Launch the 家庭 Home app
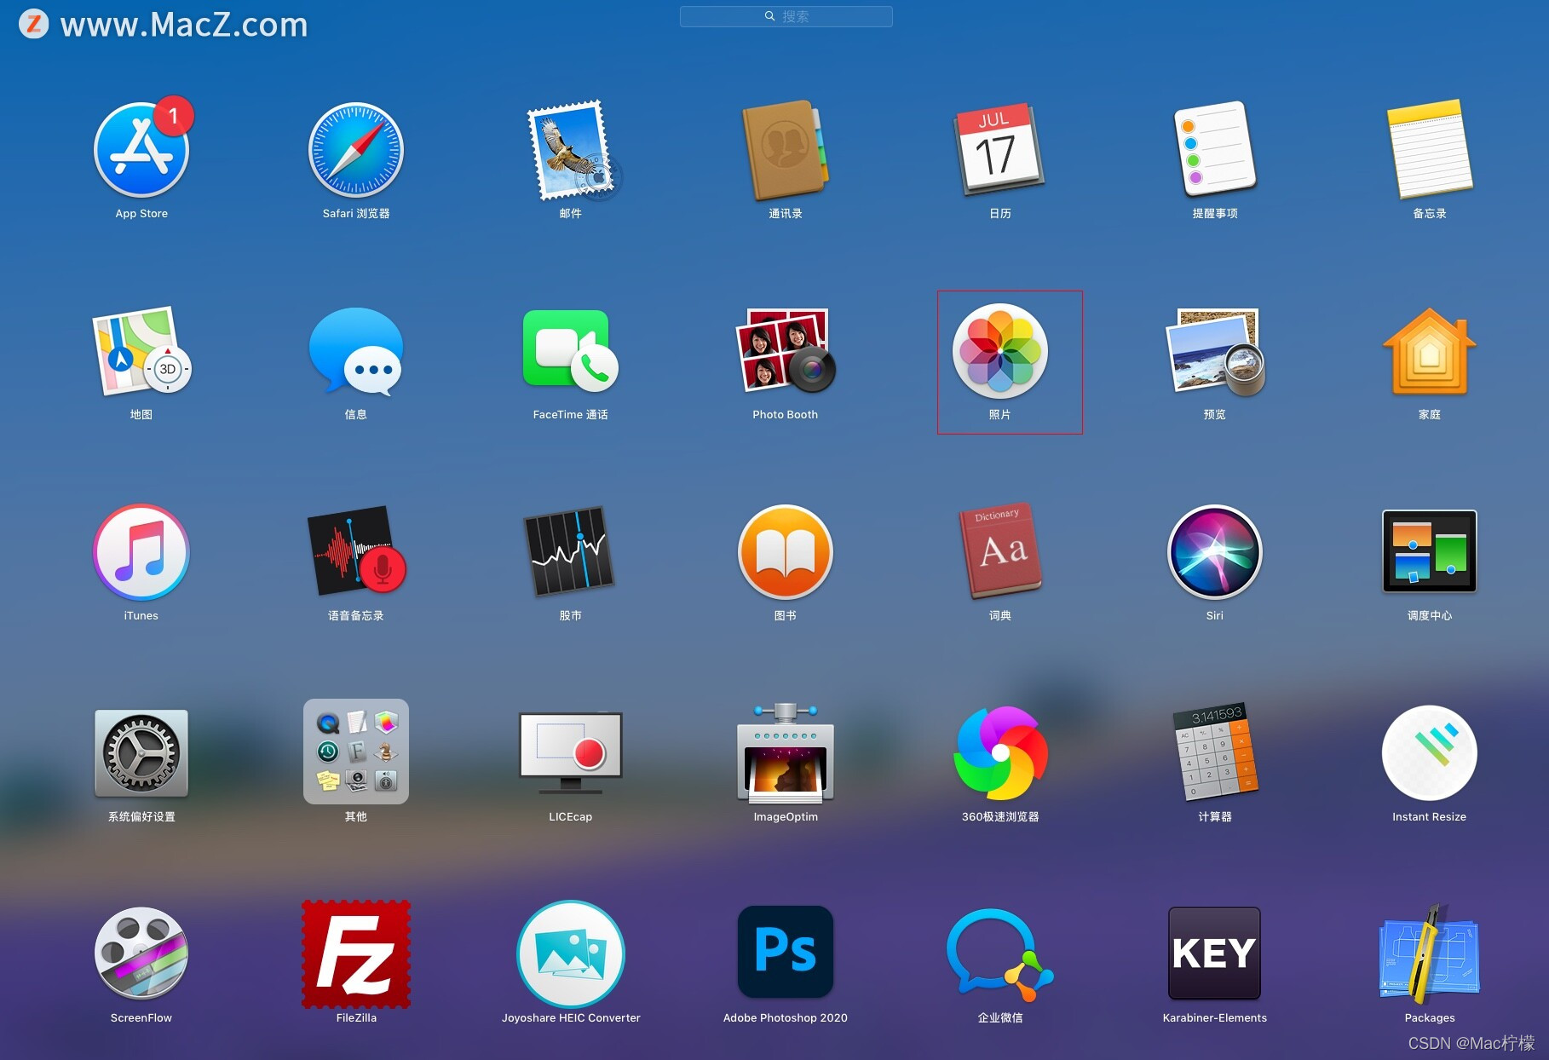1549x1060 pixels. tap(1429, 351)
